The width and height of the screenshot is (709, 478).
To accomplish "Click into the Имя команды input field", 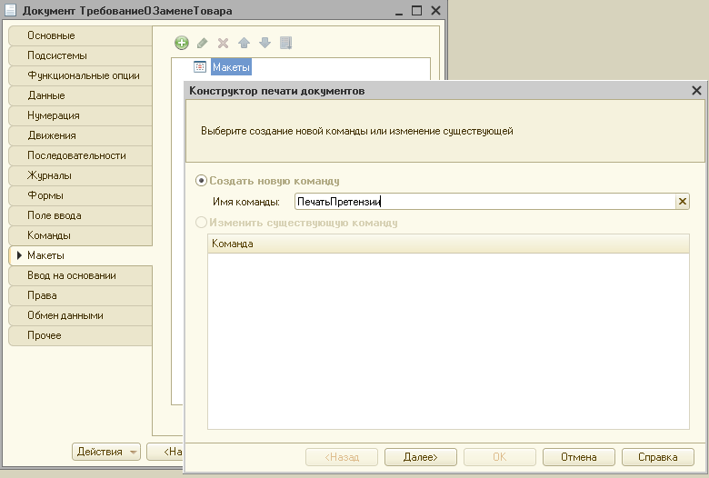I will (x=482, y=202).
